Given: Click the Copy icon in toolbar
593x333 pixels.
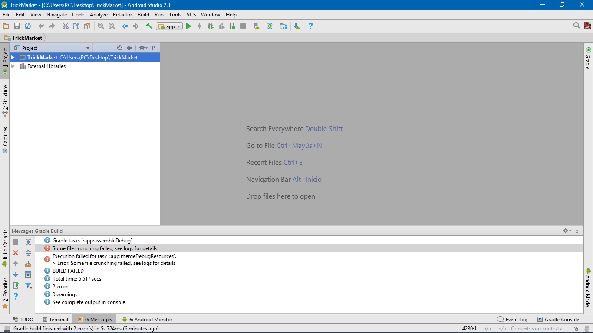Looking at the screenshot, I should point(76,26).
